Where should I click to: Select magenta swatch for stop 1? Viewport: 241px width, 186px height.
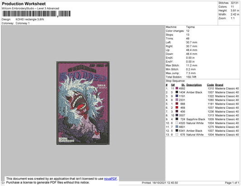[x=177, y=88]
